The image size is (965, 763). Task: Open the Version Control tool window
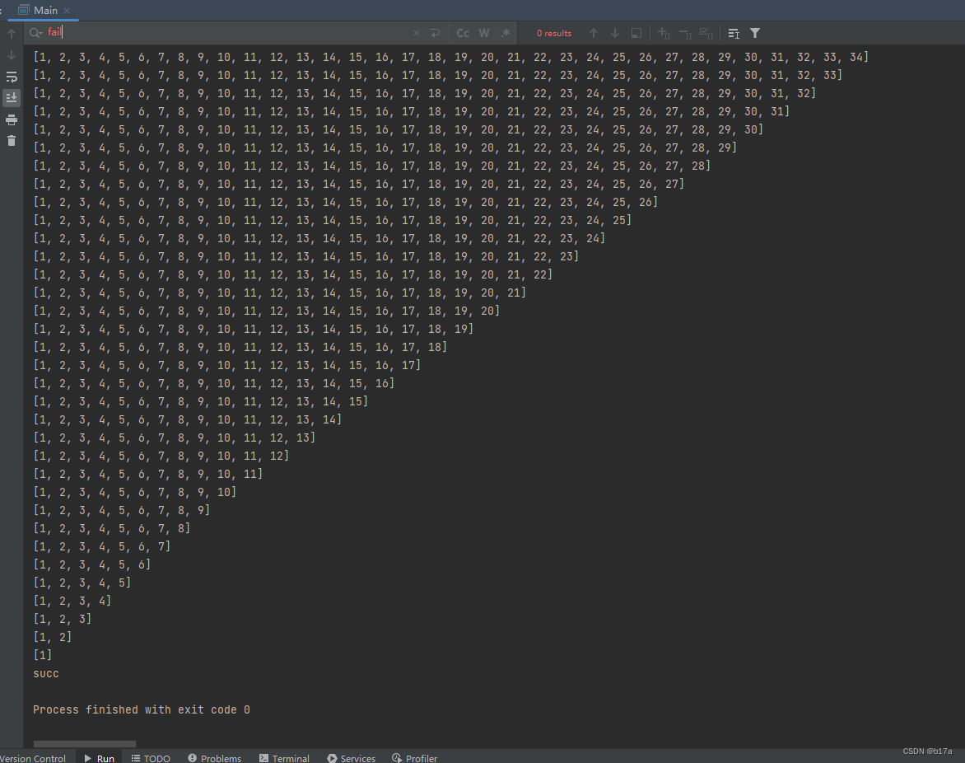point(33,757)
